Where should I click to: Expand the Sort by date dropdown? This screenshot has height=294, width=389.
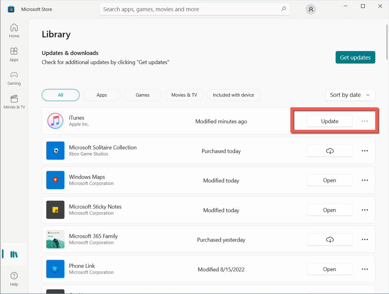[350, 95]
